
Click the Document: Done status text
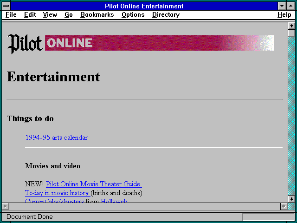30,217
